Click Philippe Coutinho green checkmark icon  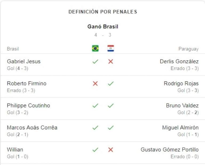[x=95, y=106]
